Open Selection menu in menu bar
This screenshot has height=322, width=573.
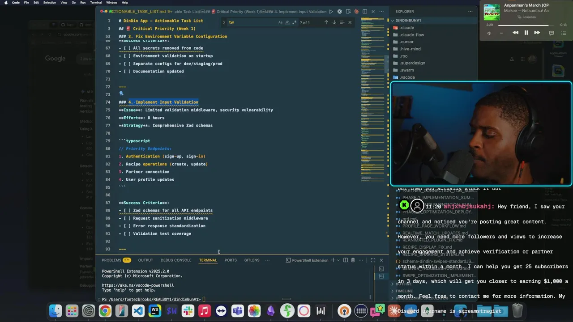click(x=50, y=3)
